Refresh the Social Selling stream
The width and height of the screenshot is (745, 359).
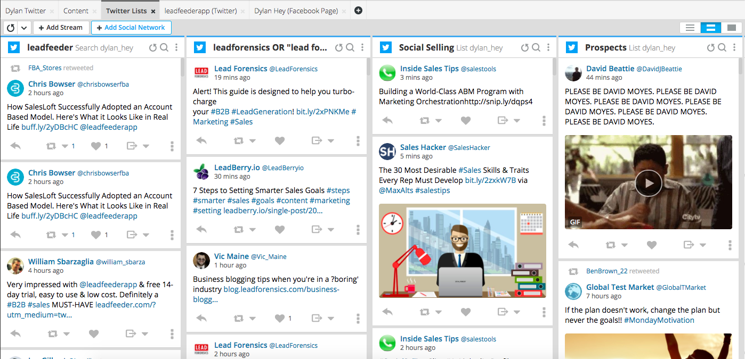point(525,48)
